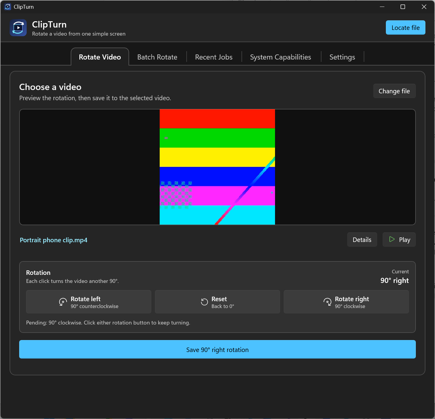Click the Reset circular arrow icon
Viewport: 435px width, 419px height.
click(204, 302)
